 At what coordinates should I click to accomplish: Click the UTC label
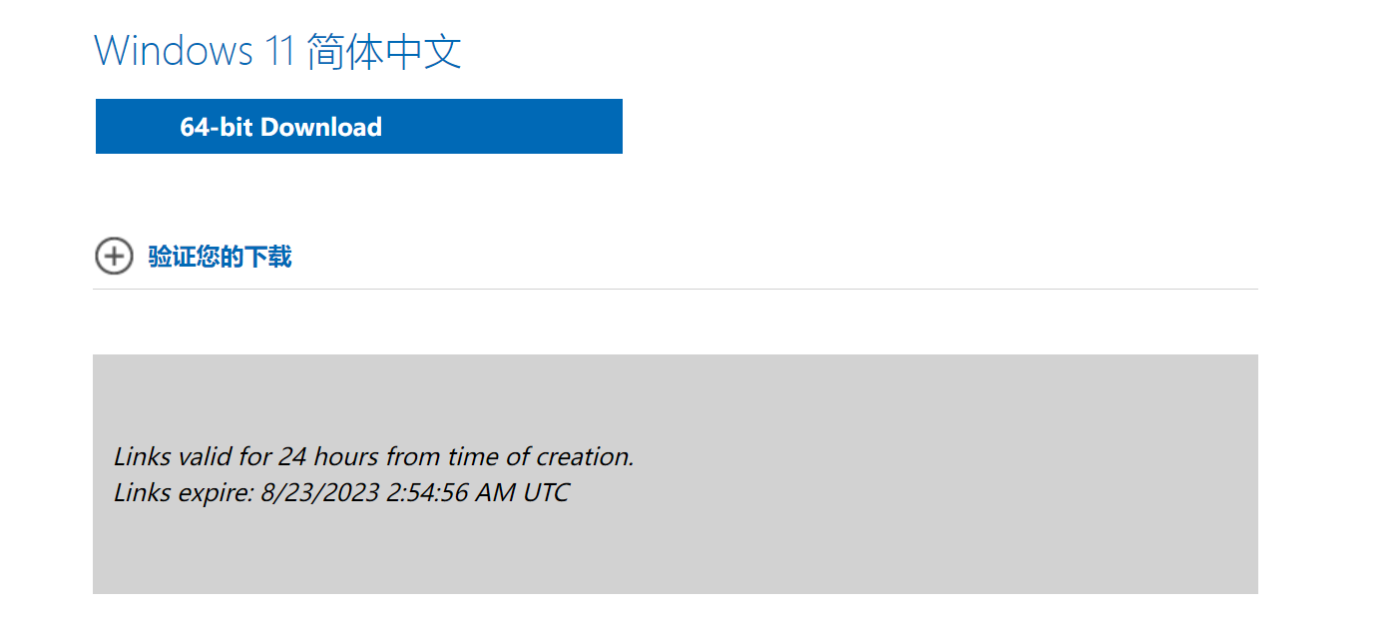click(x=546, y=492)
